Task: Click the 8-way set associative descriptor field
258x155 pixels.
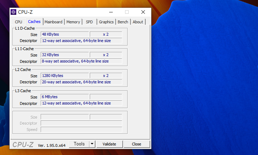Action: [81, 61]
